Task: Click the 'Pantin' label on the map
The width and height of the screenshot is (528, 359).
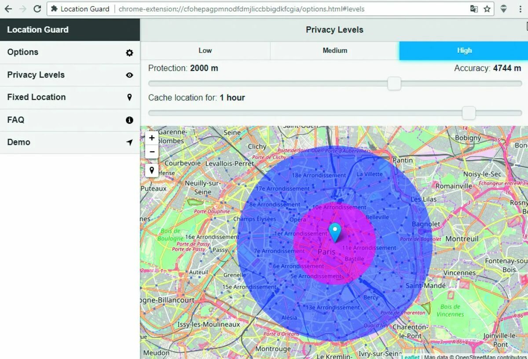Action: 403,160
